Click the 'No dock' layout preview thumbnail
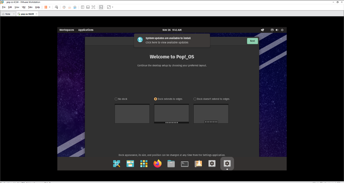This screenshot has width=344, height=183. [132, 114]
